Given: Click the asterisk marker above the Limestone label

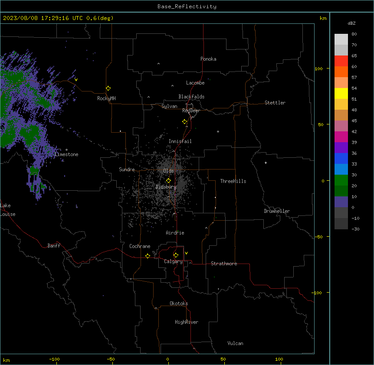Looking at the screenshot, I should (x=66, y=150).
